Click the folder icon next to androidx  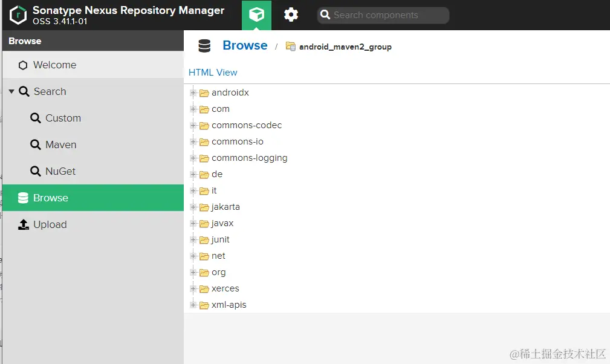(x=204, y=93)
